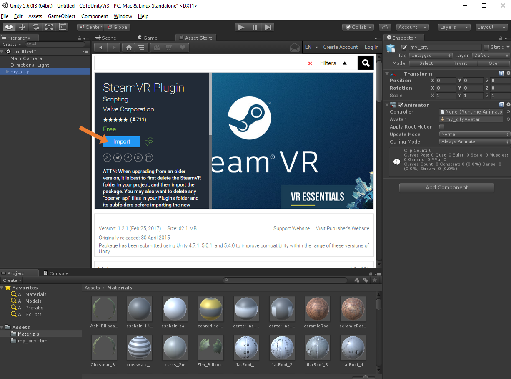The image size is (511, 379).
Task: Open the Account dropdown
Action: [412, 27]
